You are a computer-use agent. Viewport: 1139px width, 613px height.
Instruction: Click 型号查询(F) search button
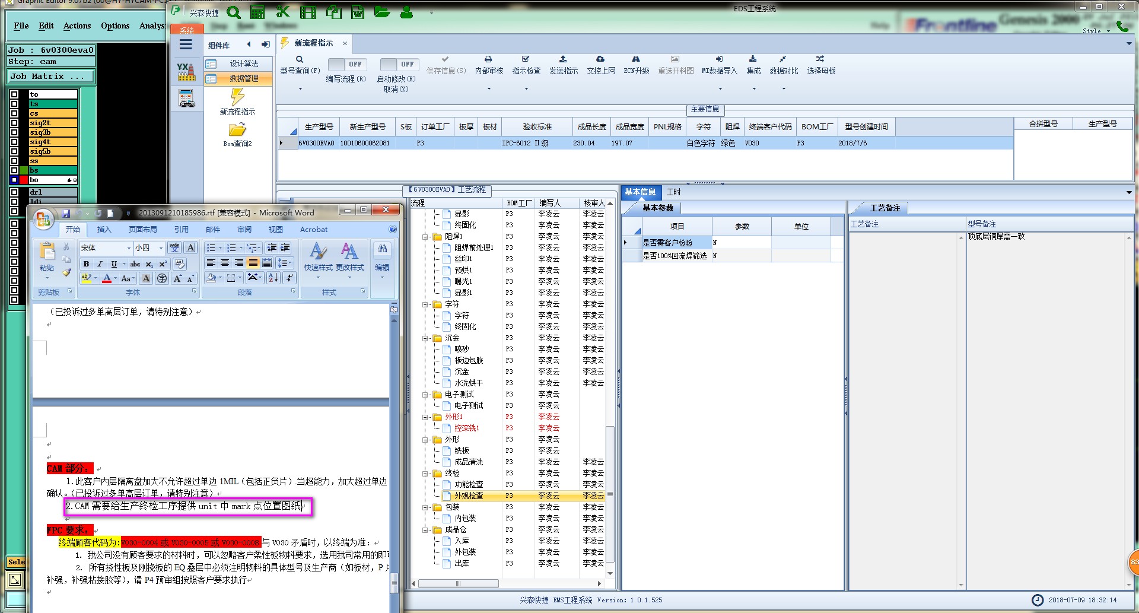coord(300,65)
